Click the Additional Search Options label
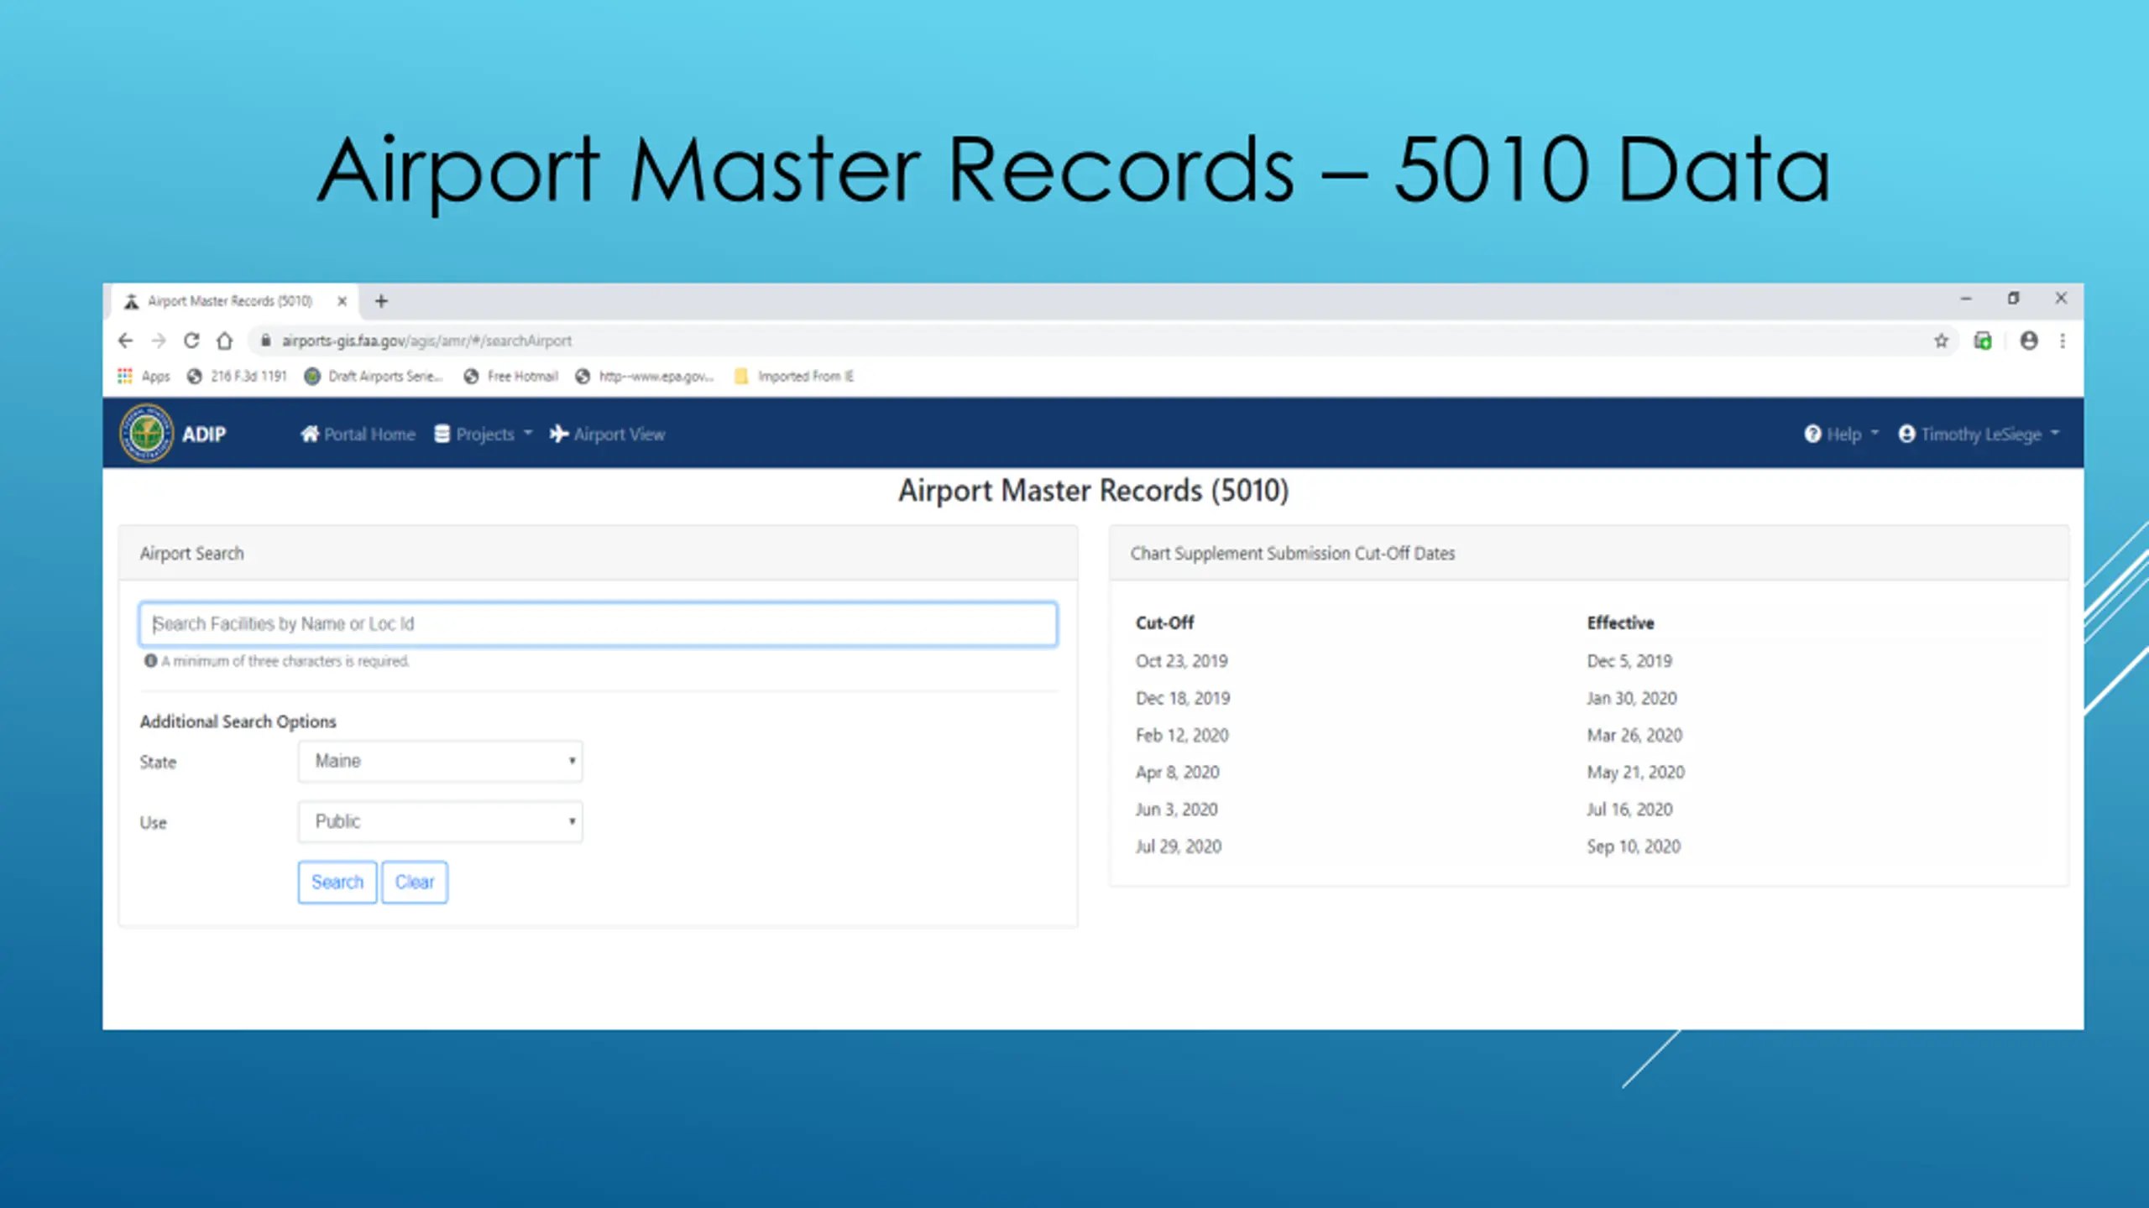Viewport: 2149px width, 1208px height. pyautogui.click(x=238, y=721)
